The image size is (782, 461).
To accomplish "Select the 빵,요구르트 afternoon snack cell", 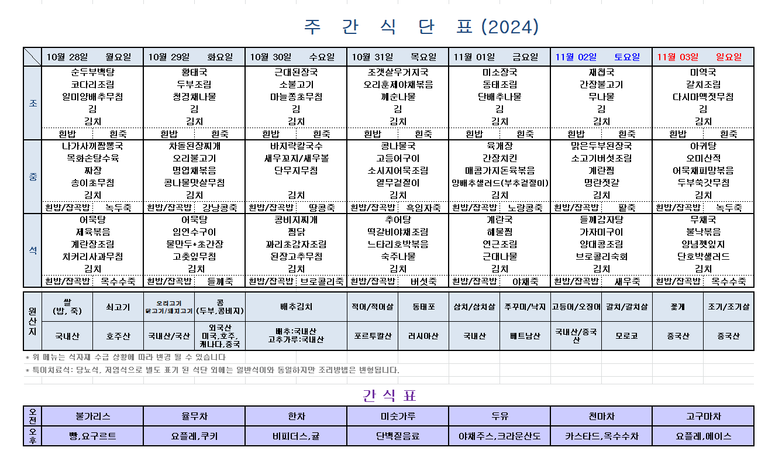I will point(92,436).
